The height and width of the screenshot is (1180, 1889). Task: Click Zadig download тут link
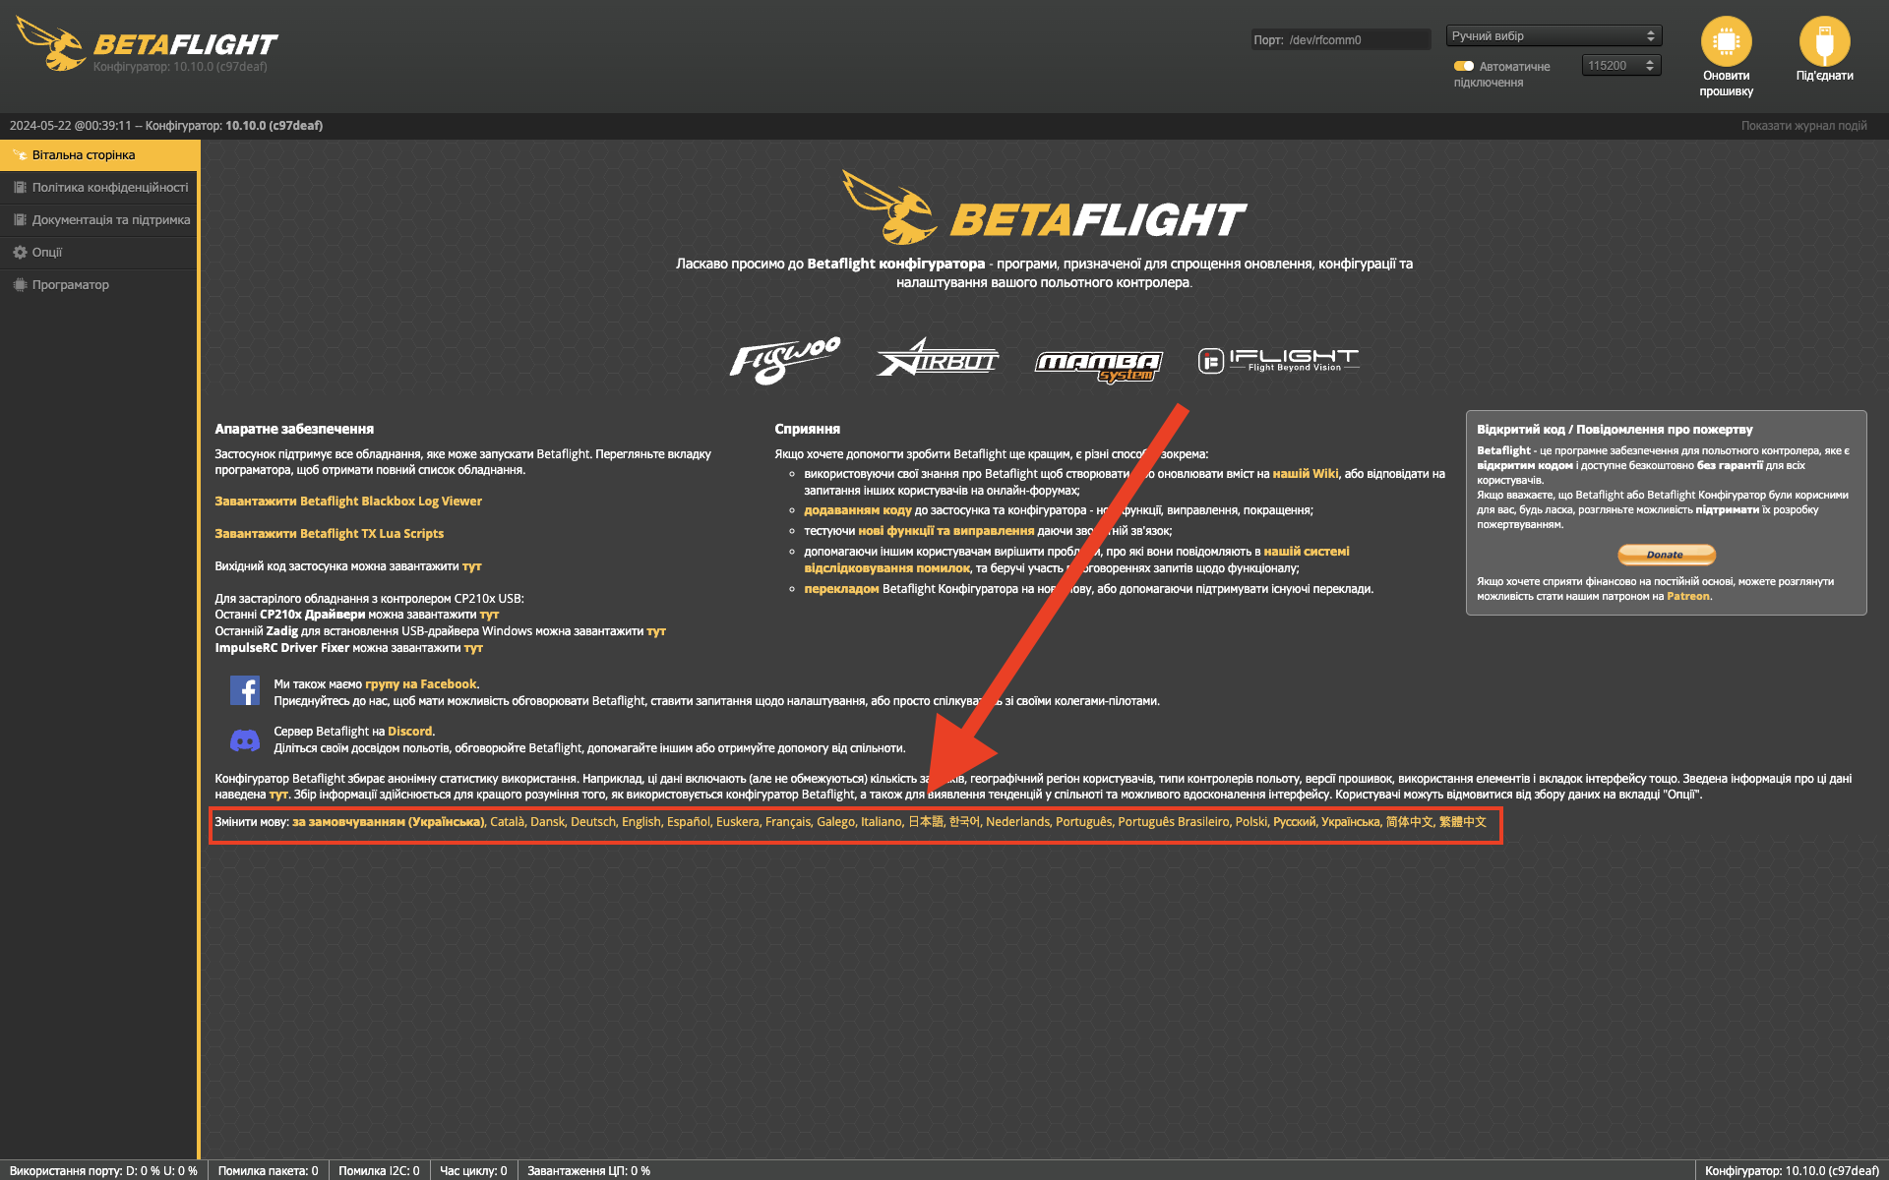pos(656,631)
